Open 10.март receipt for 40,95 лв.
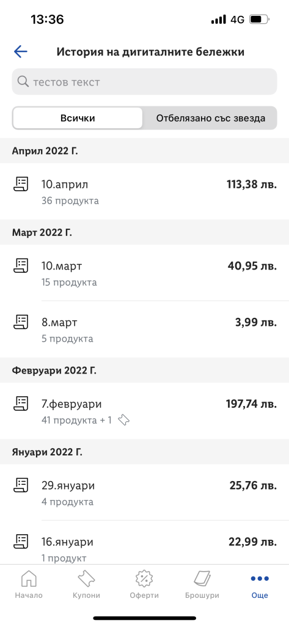The image size is (289, 626). (x=144, y=273)
